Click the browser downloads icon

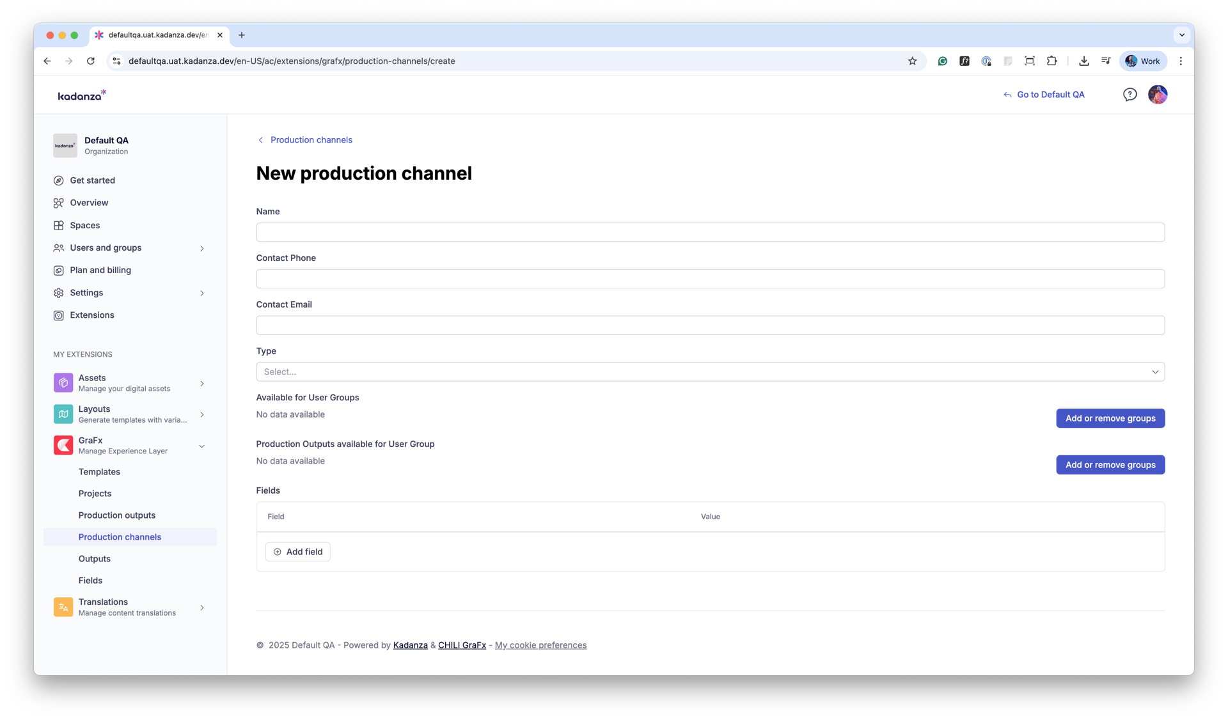[1083, 61]
